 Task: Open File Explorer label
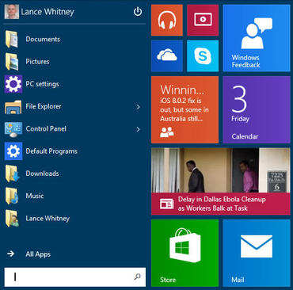point(44,106)
